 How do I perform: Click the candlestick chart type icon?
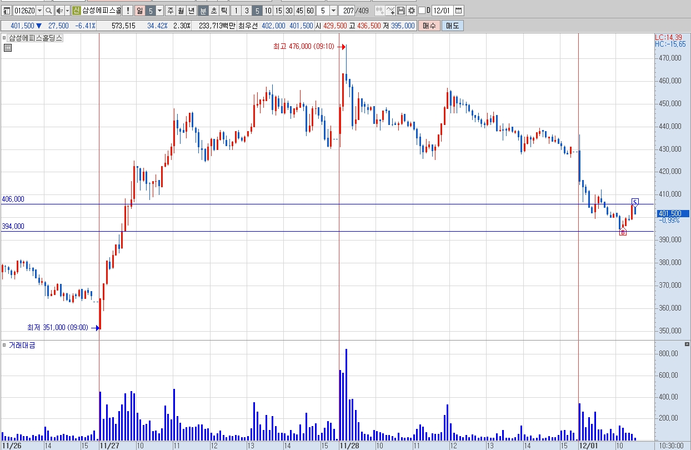coord(380,11)
